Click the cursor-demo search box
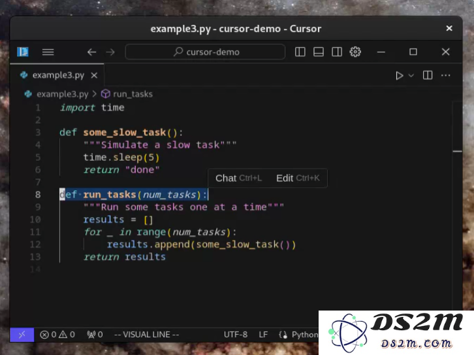The height and width of the screenshot is (355, 474). (x=205, y=52)
